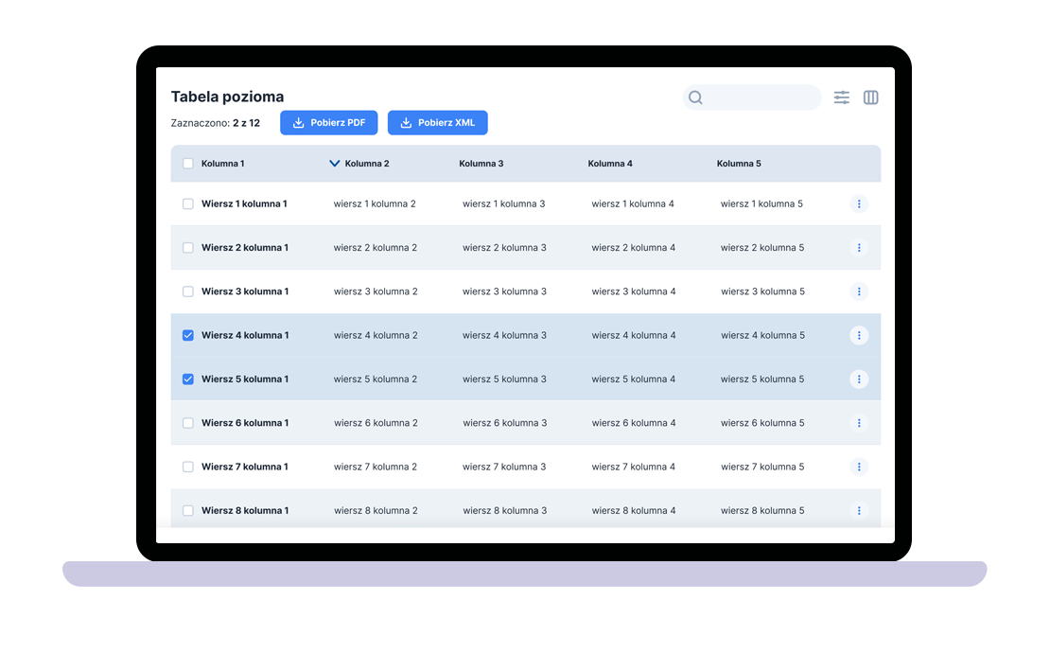
Task: Uncheck the Wiersz 4 kolumna 1 checkbox
Action: click(188, 335)
